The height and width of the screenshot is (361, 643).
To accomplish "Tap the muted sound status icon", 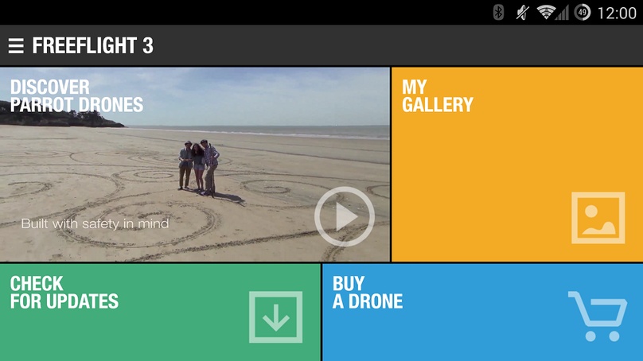I will coord(522,12).
